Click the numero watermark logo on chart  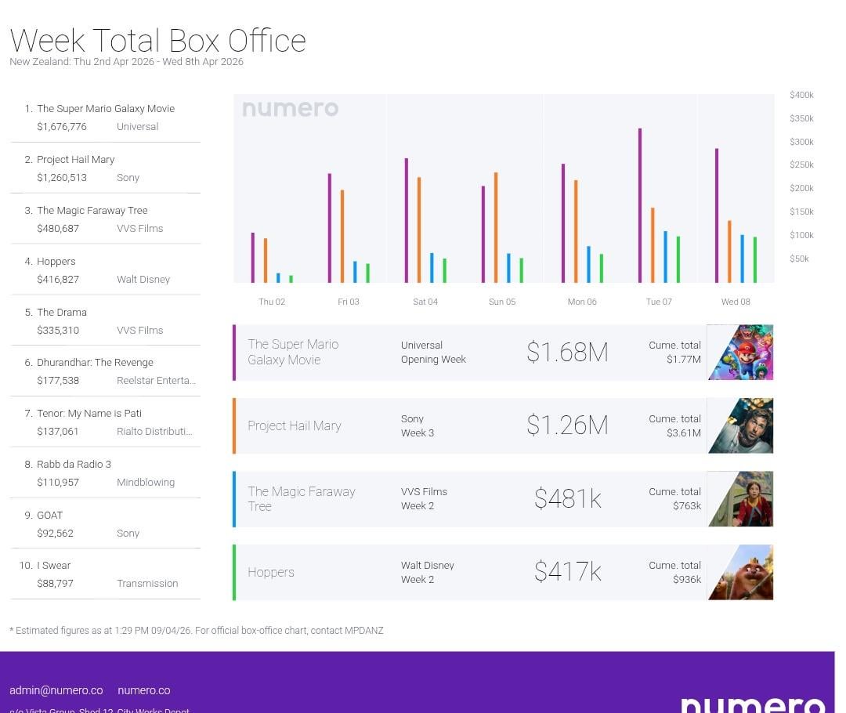[x=290, y=109]
